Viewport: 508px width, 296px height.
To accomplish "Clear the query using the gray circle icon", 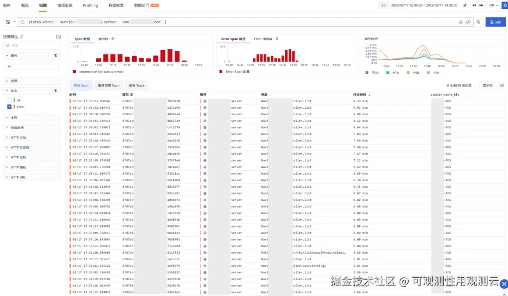I will pyautogui.click(x=461, y=22).
